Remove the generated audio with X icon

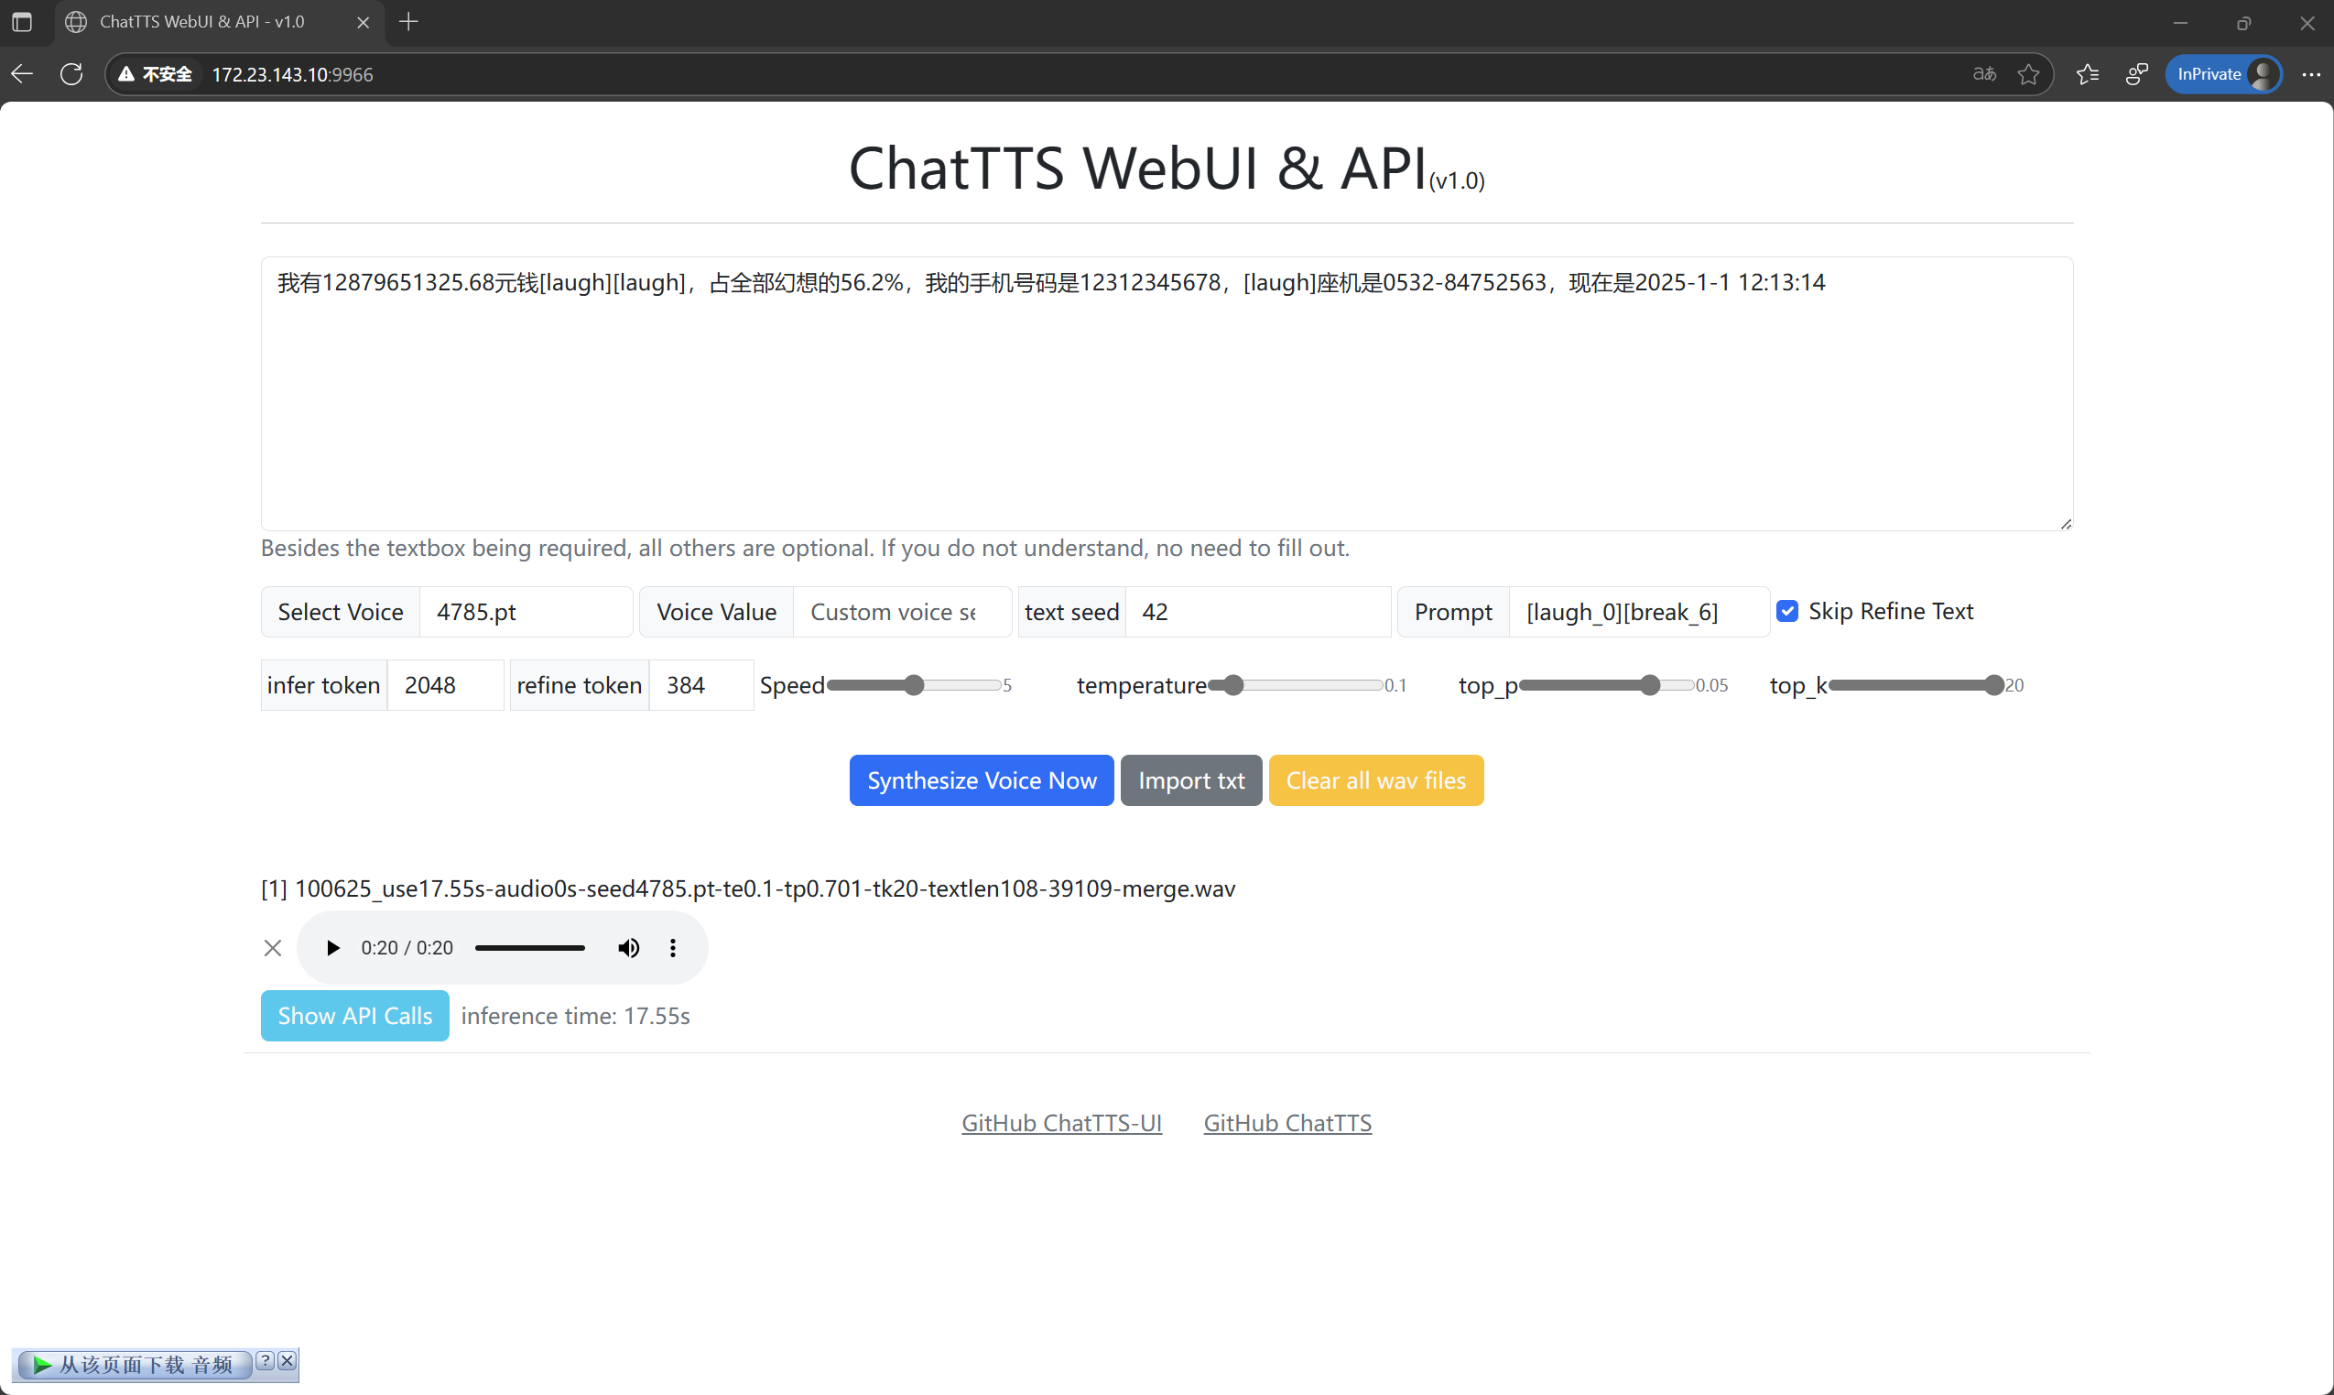(x=273, y=947)
